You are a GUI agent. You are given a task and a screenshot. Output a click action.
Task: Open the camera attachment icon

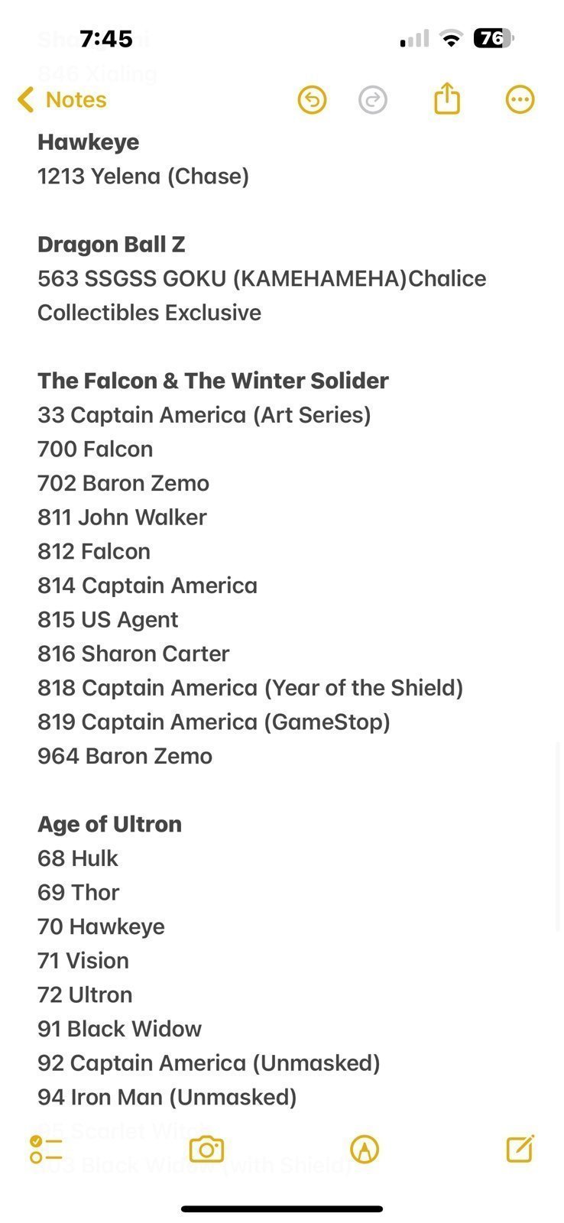click(206, 1149)
